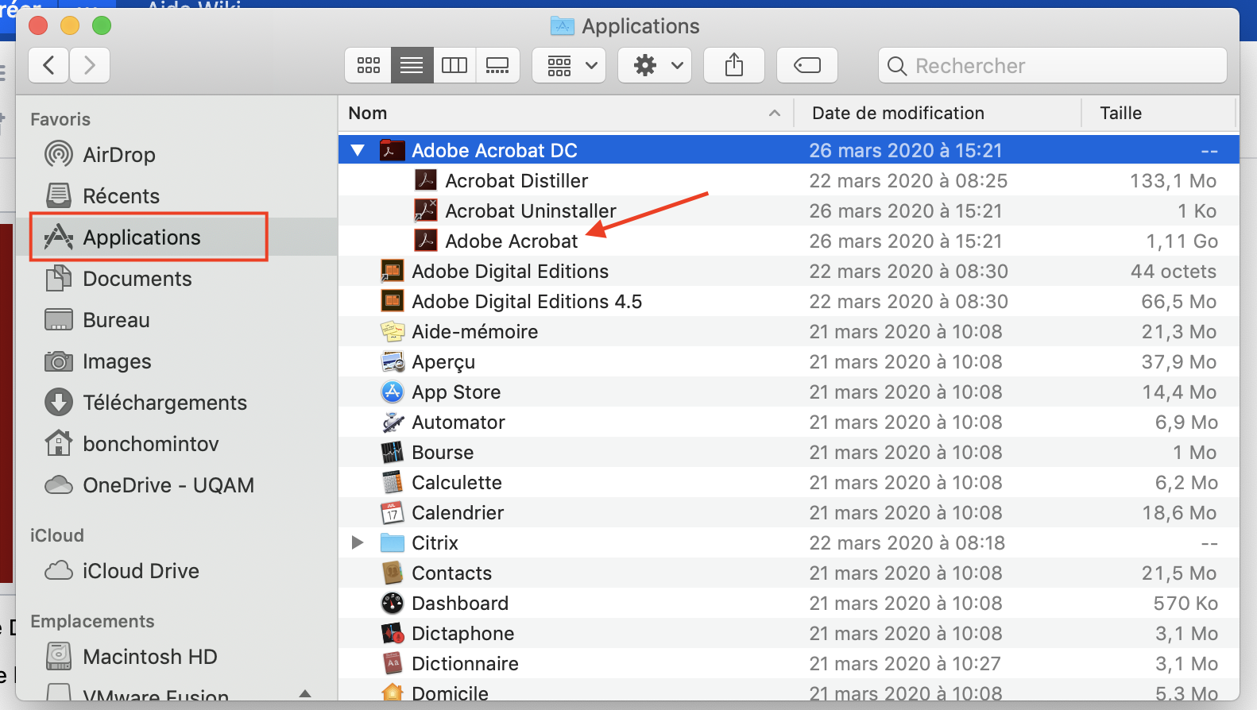Sort by Date de modification column
Viewport: 1257px width, 710px height.
click(938, 114)
